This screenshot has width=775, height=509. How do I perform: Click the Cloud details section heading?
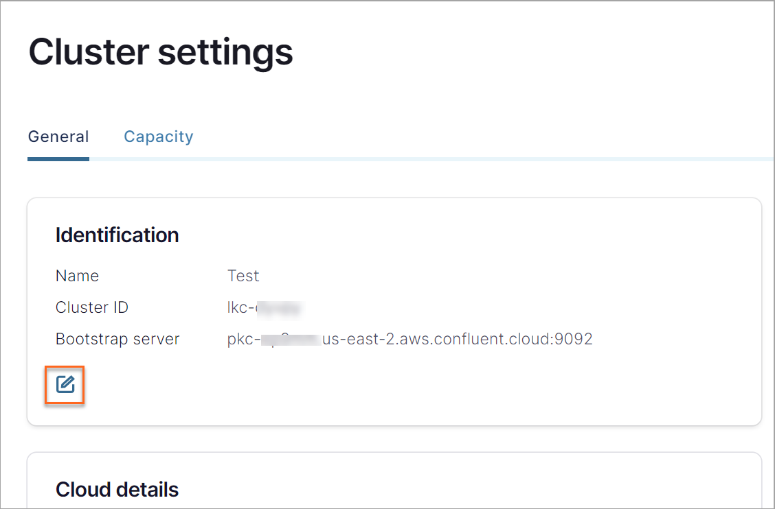tap(117, 489)
